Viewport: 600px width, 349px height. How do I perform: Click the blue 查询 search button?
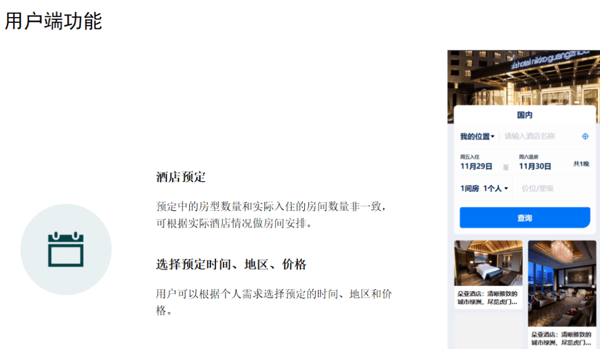(524, 218)
